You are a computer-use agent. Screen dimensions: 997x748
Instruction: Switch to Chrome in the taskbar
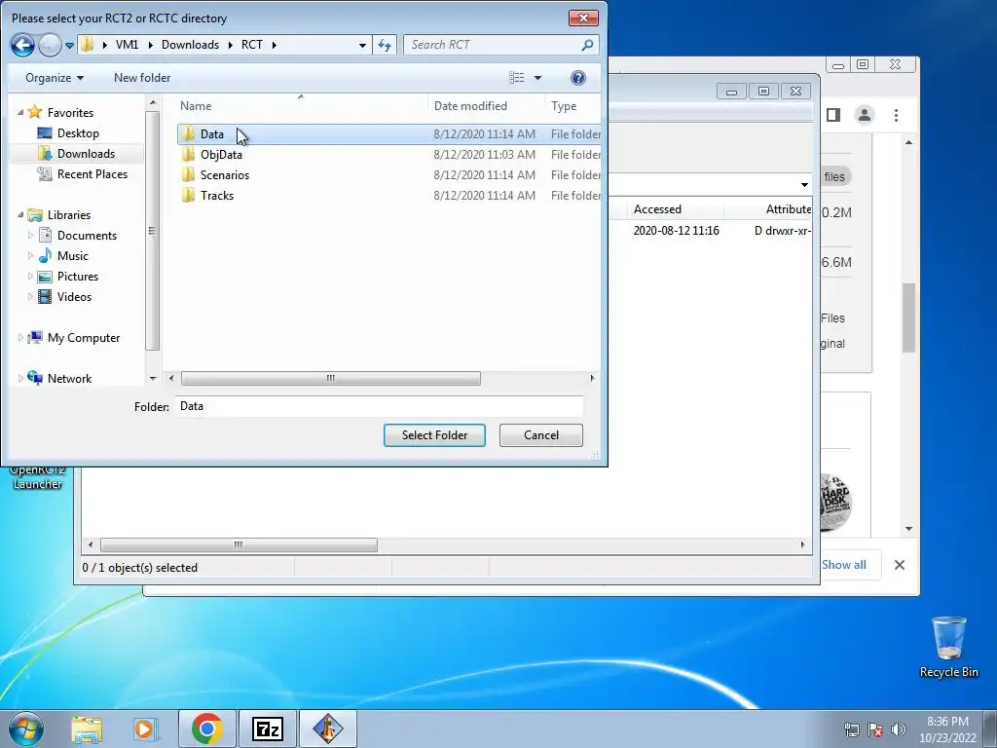(206, 729)
